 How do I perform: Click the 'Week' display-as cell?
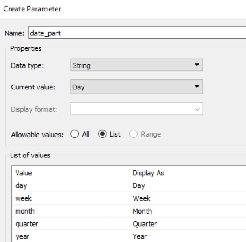click(187, 198)
